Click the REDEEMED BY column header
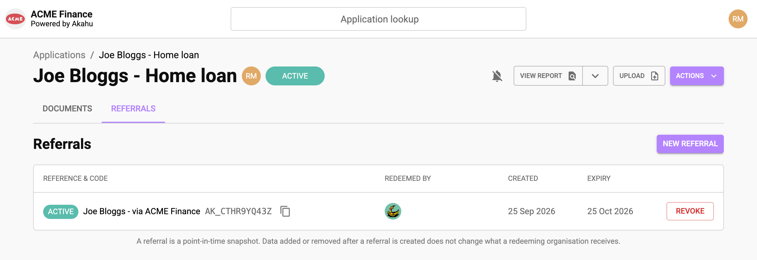 click(408, 178)
